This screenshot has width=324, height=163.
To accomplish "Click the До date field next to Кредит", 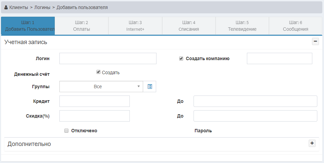I will pyautogui.click(x=255, y=101).
